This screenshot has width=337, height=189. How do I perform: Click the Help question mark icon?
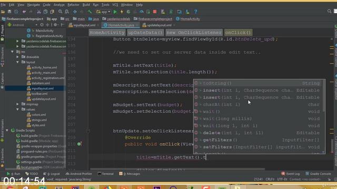[x=195, y=12]
